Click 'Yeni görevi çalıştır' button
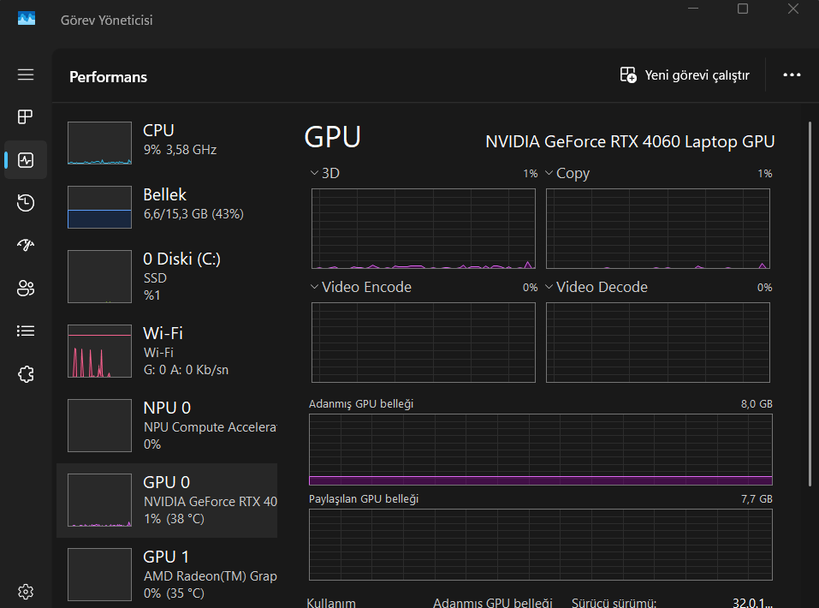Image resolution: width=819 pixels, height=608 pixels. [685, 75]
